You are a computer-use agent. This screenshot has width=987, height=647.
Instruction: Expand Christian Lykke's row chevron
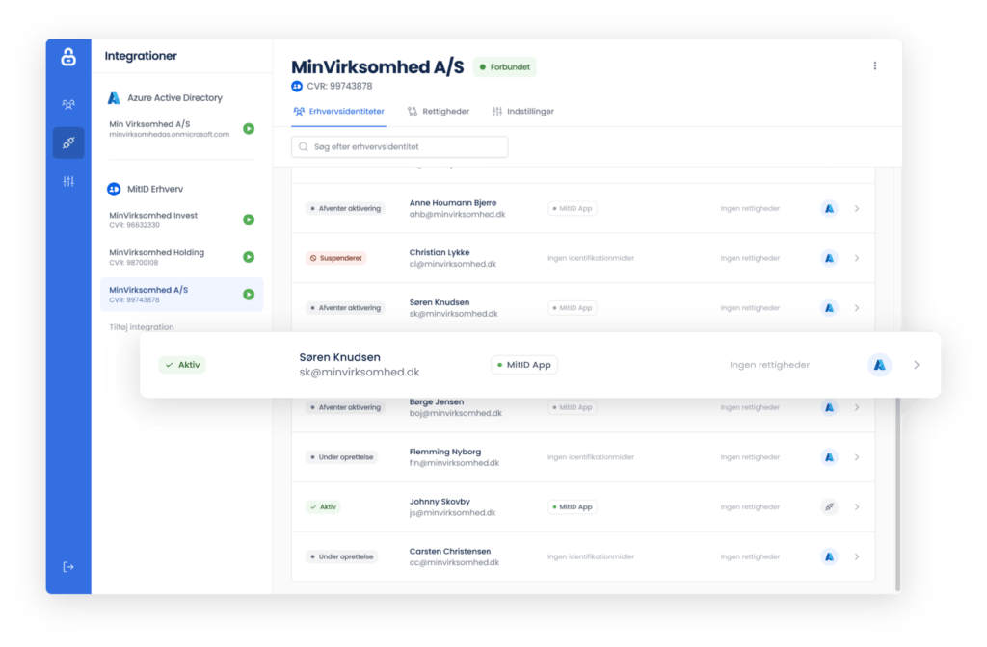point(857,258)
